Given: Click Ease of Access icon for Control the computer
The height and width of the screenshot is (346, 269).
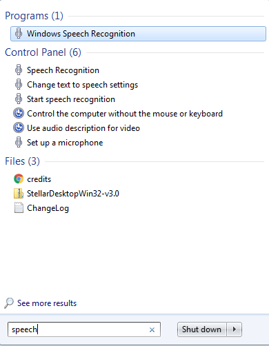Looking at the screenshot, I should (19, 114).
